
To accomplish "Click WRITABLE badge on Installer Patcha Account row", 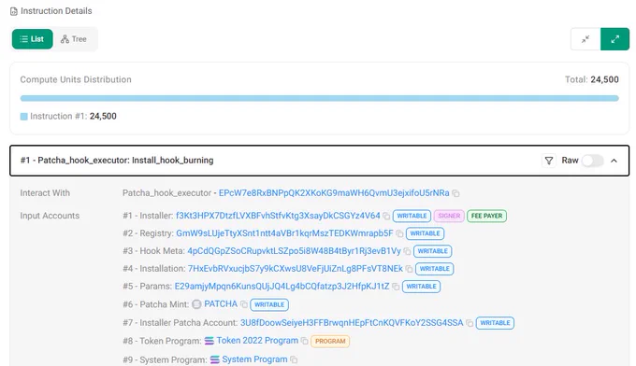I will click(495, 323).
